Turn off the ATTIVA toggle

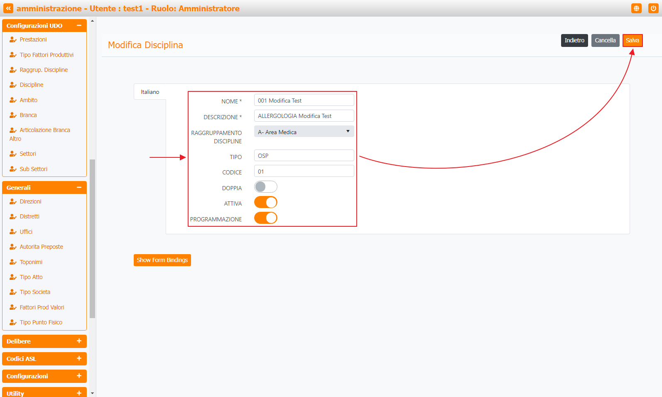pyautogui.click(x=265, y=203)
